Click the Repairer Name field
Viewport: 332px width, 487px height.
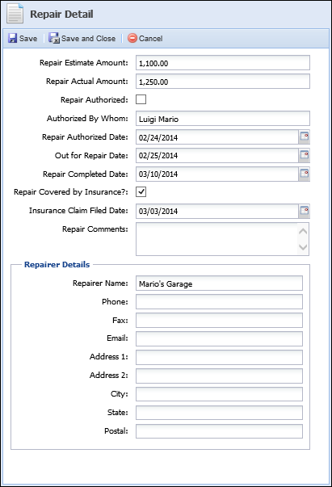[219, 283]
